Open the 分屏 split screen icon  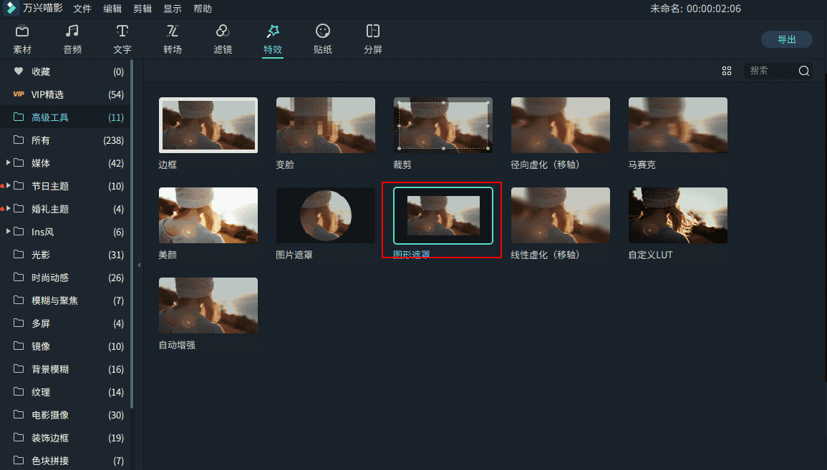coord(373,31)
